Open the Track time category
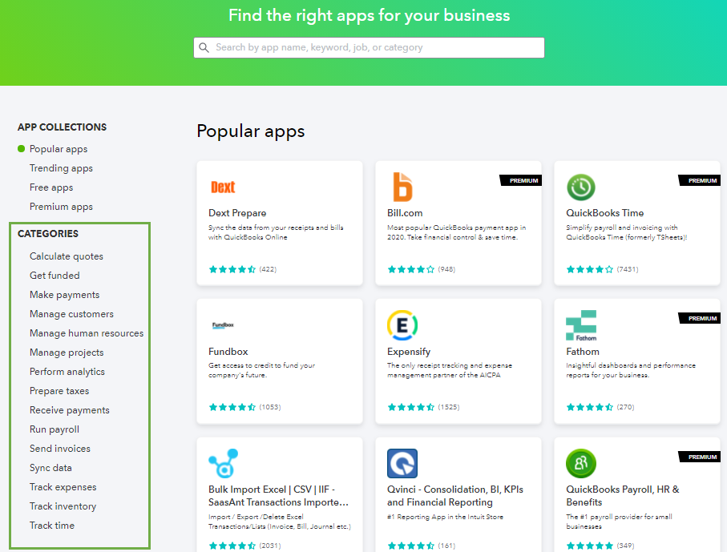Image resolution: width=727 pixels, height=552 pixels. coord(52,526)
